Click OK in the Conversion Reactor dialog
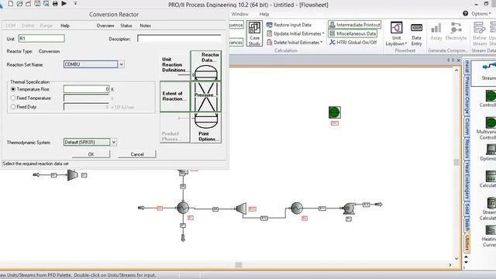 click(91, 154)
